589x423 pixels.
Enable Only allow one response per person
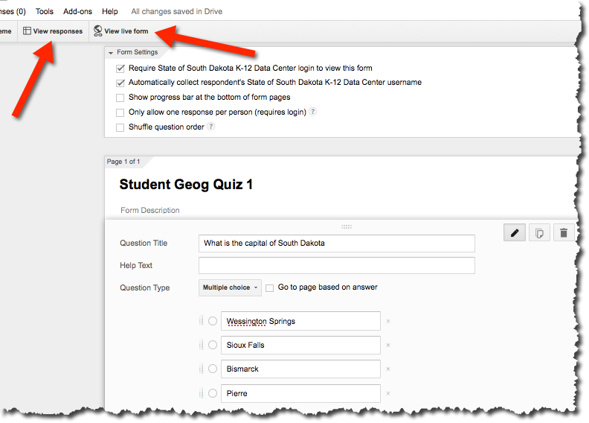[x=120, y=112]
